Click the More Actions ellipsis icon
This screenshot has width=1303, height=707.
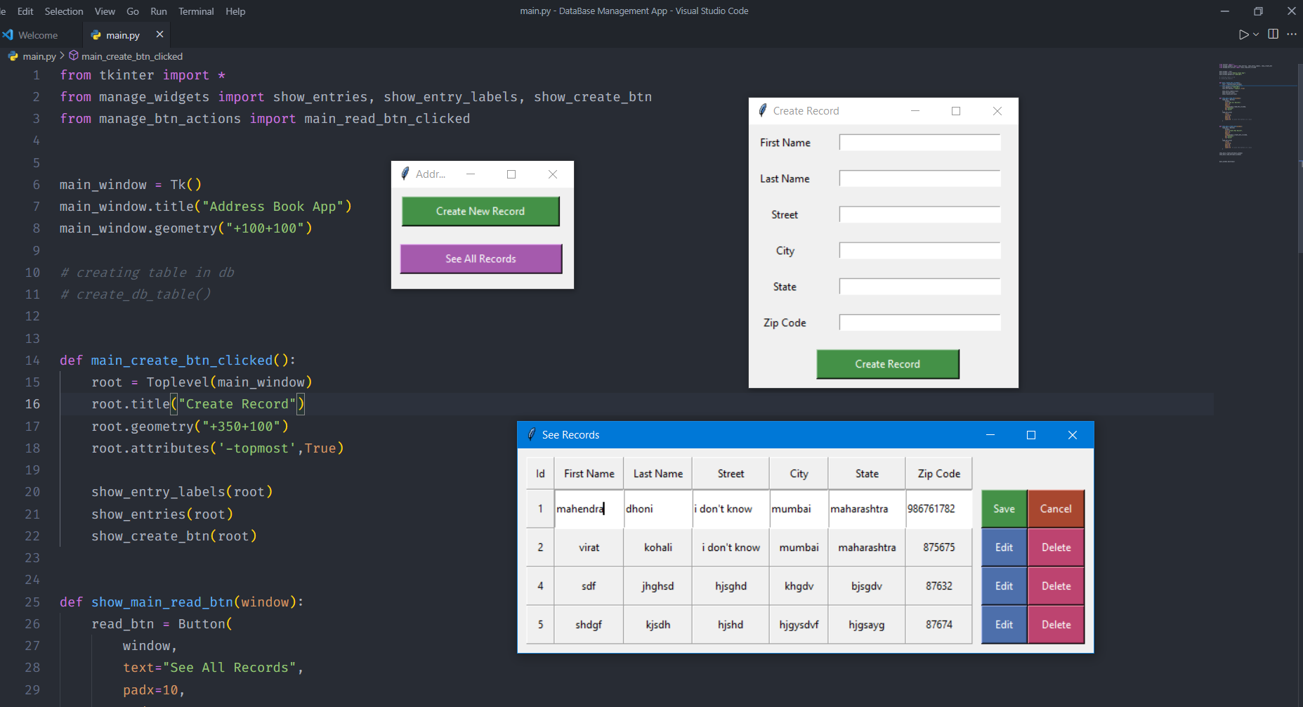1292,34
